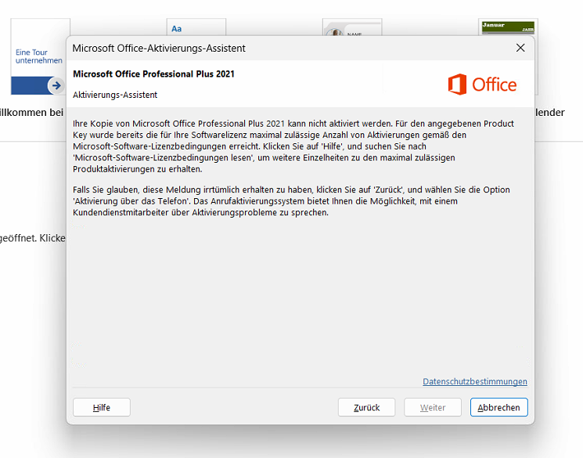Cancel activation with the Abbrechen button
Image resolution: width=583 pixels, height=458 pixels.
tap(498, 407)
